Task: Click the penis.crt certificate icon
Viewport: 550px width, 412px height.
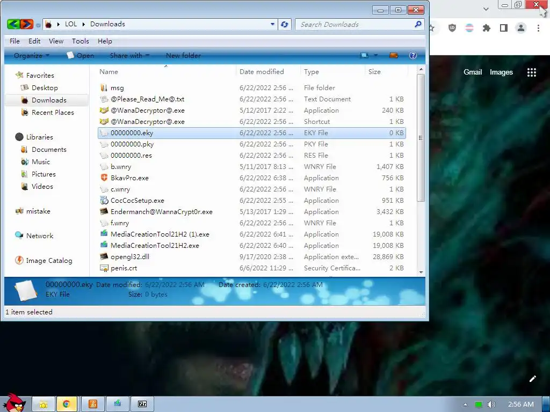Action: pos(104,268)
